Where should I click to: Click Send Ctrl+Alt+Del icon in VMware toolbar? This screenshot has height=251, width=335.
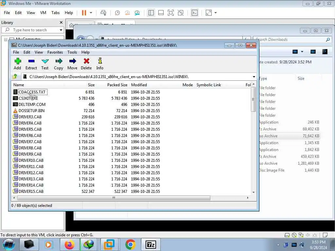pyautogui.click(x=103, y=13)
